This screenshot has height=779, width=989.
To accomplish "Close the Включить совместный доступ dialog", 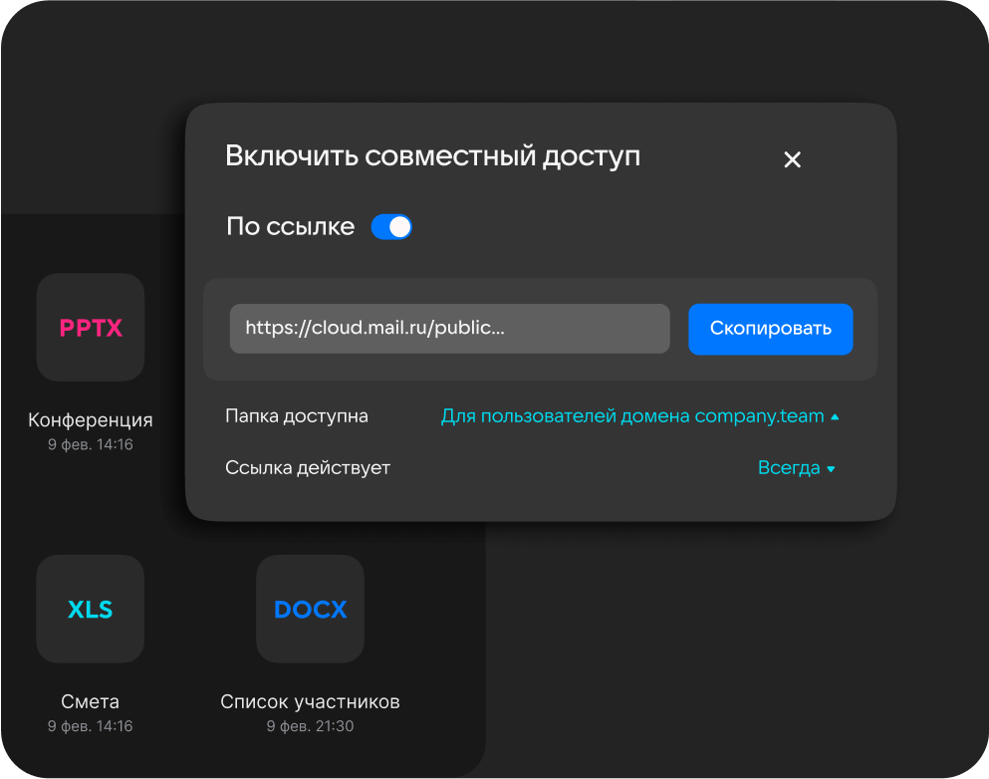I will 792,158.
